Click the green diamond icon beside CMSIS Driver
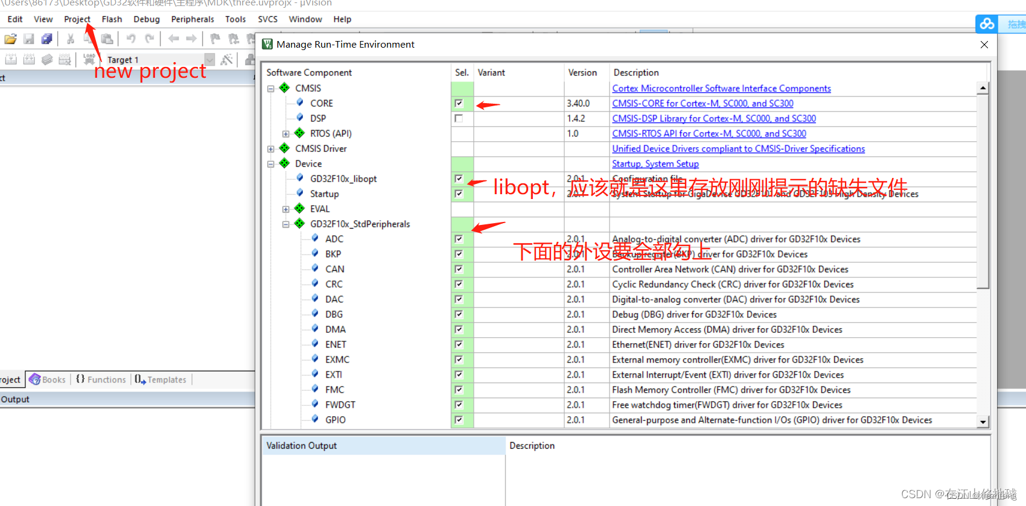This screenshot has height=506, width=1026. coord(284,148)
